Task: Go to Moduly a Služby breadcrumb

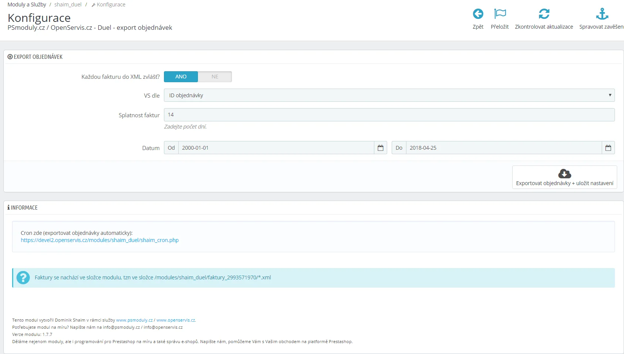Action: point(27,5)
